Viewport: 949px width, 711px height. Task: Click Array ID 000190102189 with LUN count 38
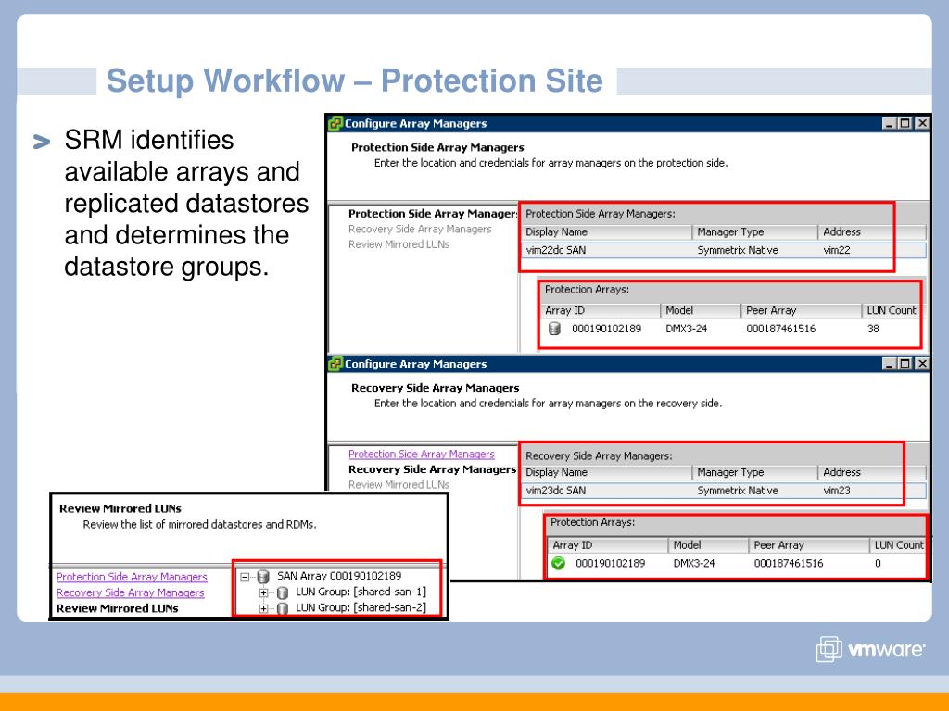coord(606,329)
